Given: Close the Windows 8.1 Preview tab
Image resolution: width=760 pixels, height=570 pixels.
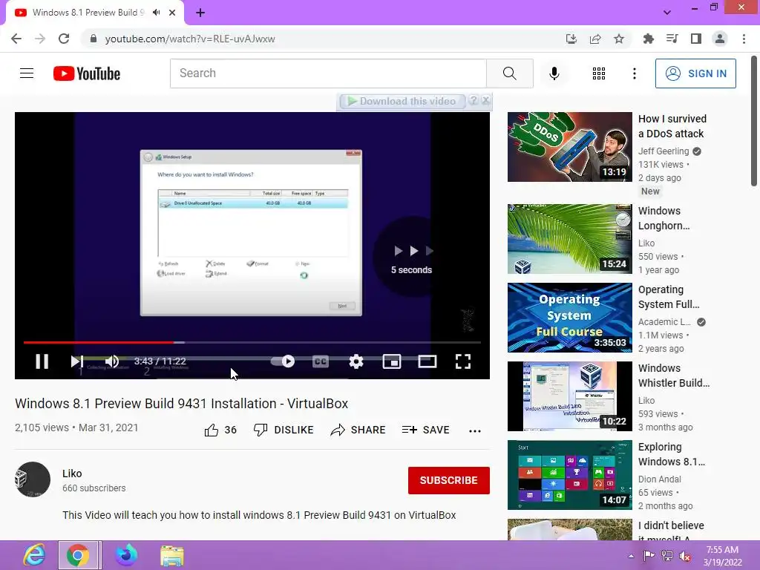Looking at the screenshot, I should [172, 13].
